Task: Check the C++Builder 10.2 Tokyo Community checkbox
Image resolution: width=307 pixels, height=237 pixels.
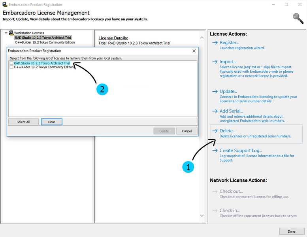Action: (x=11, y=67)
